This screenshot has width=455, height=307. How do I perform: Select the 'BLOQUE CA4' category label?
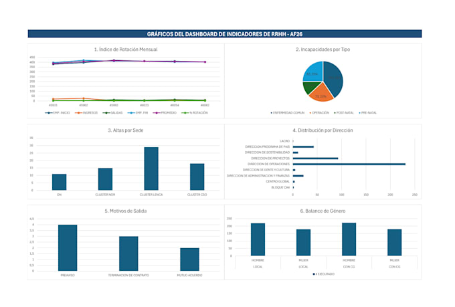tap(280, 187)
